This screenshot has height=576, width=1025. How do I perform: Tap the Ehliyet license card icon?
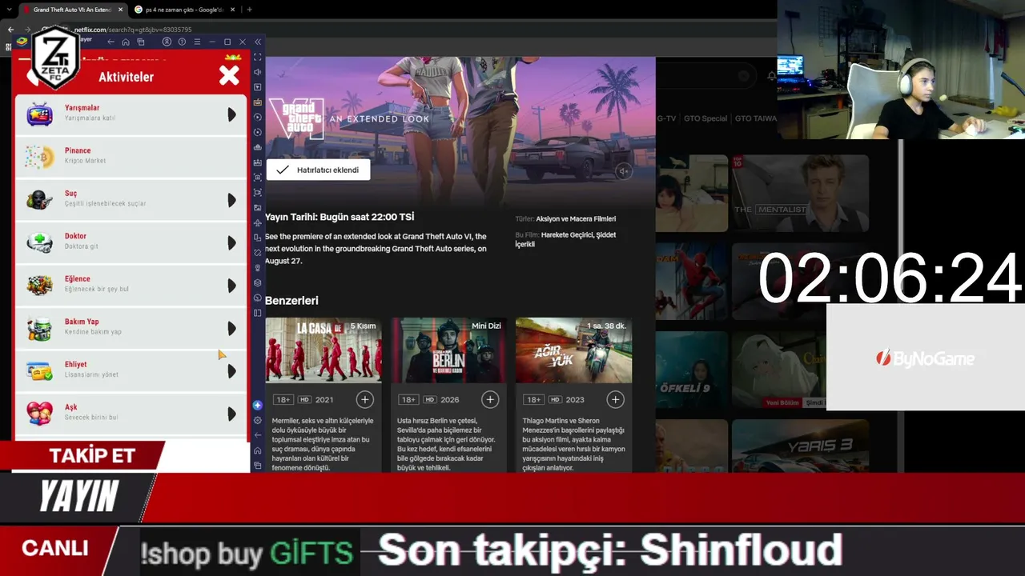coord(39,370)
